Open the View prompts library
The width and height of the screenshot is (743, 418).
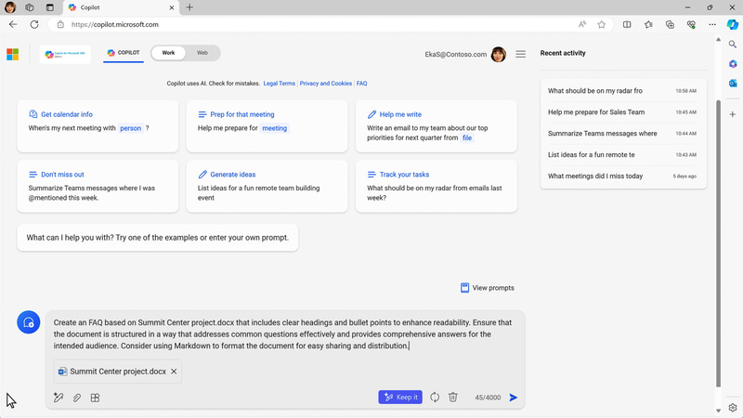pyautogui.click(x=488, y=288)
